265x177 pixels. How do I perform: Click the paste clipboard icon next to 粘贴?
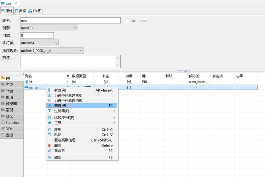pos(49,135)
